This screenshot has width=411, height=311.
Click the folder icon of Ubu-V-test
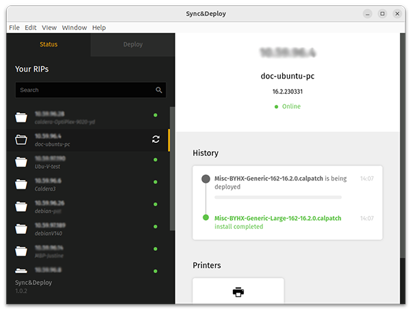(21, 162)
